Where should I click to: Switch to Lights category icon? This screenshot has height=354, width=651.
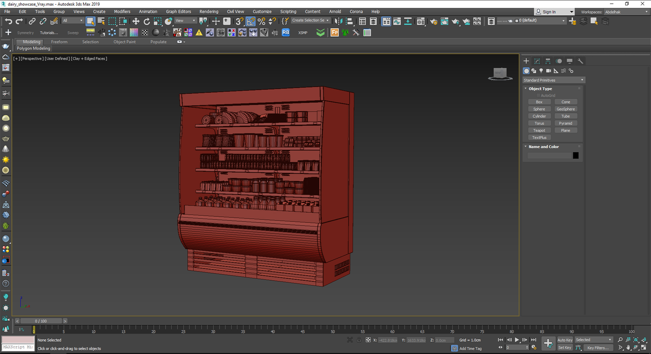pos(541,71)
